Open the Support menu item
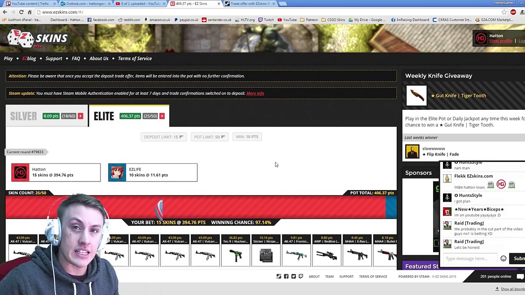The image size is (525, 295). coord(54,59)
